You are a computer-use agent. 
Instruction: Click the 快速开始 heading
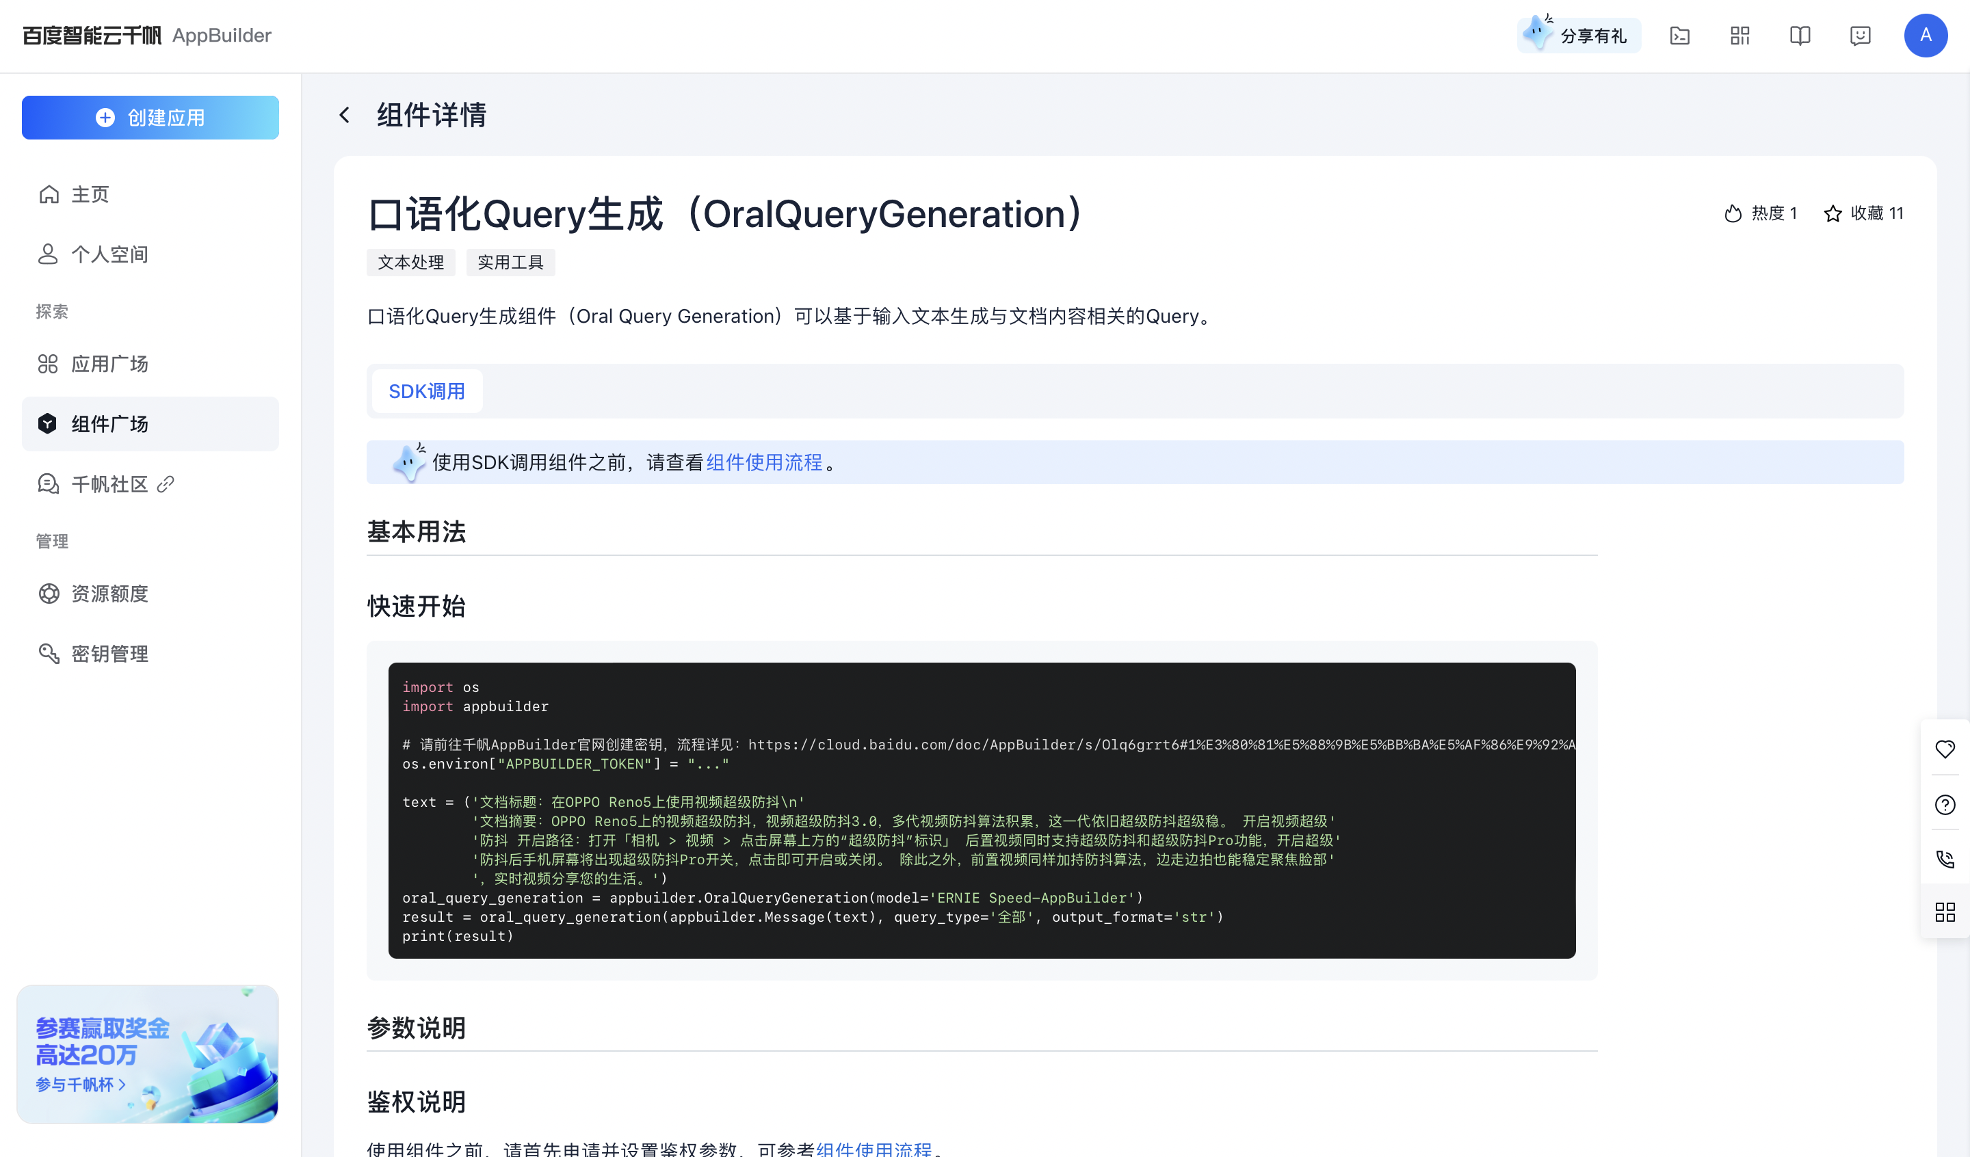pyautogui.click(x=417, y=606)
